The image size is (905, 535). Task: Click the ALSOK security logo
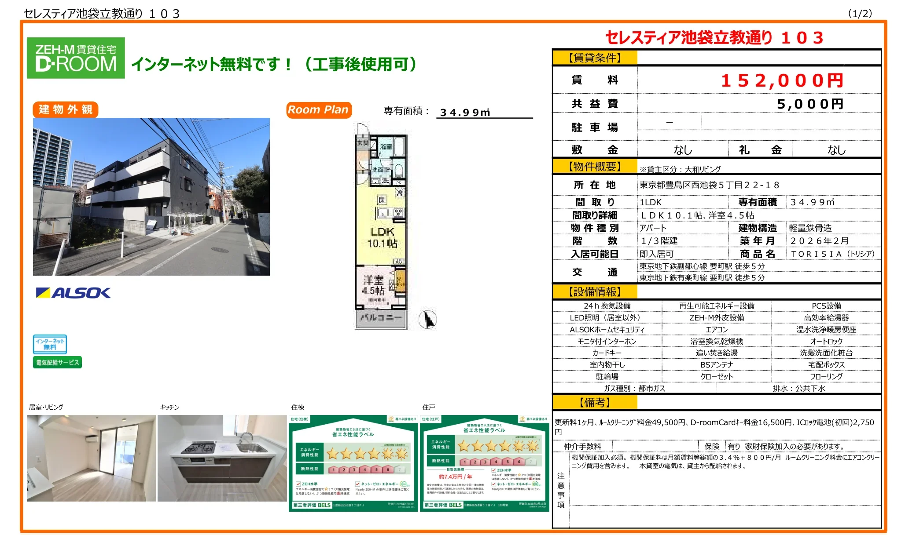tap(73, 293)
